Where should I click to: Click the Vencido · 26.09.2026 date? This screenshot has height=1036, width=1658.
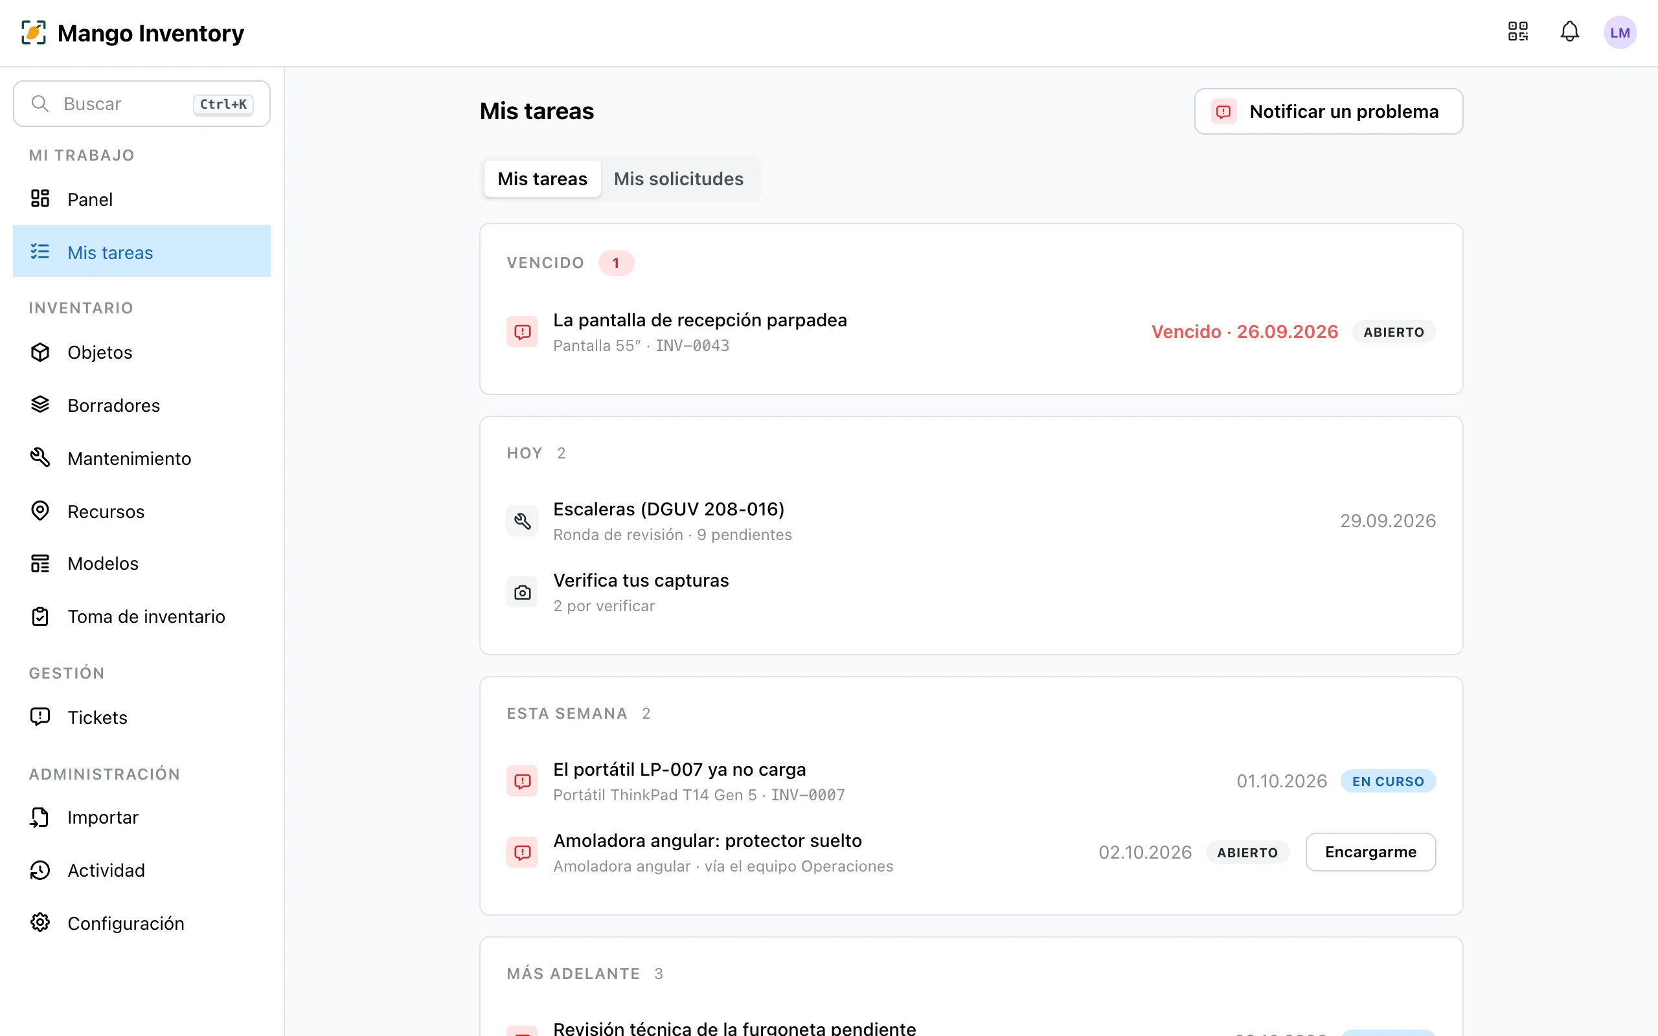[x=1244, y=332]
